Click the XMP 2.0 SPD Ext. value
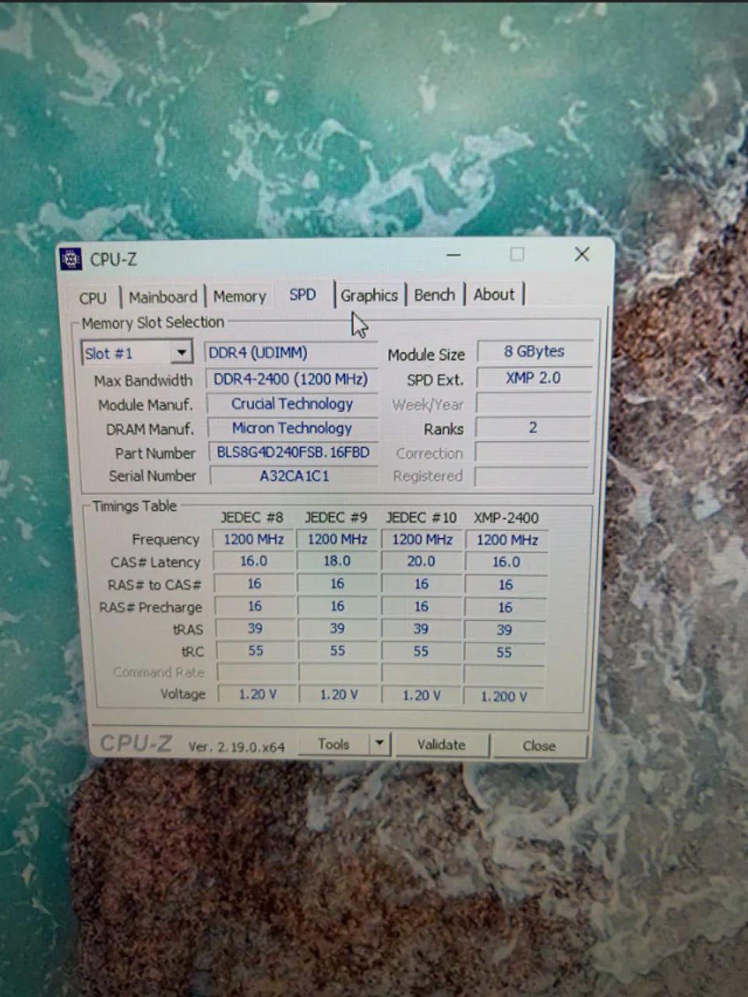Image resolution: width=748 pixels, height=997 pixels. tap(533, 378)
